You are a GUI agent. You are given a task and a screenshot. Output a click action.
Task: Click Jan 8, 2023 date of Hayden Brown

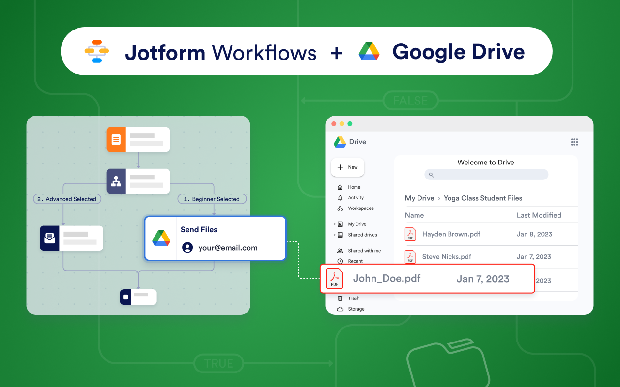coord(534,234)
